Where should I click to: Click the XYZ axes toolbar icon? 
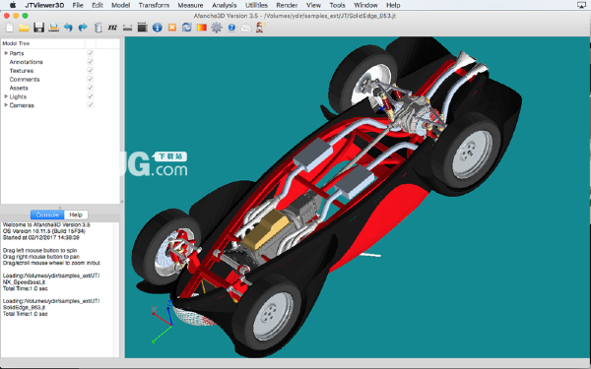click(x=112, y=28)
